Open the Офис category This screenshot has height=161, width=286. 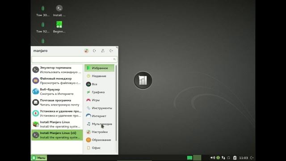pos(99,148)
